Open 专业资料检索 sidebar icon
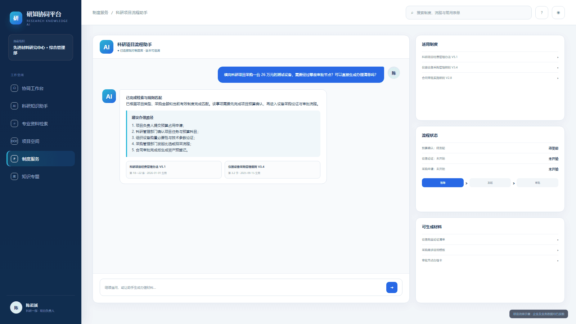The height and width of the screenshot is (324, 576). tap(14, 123)
